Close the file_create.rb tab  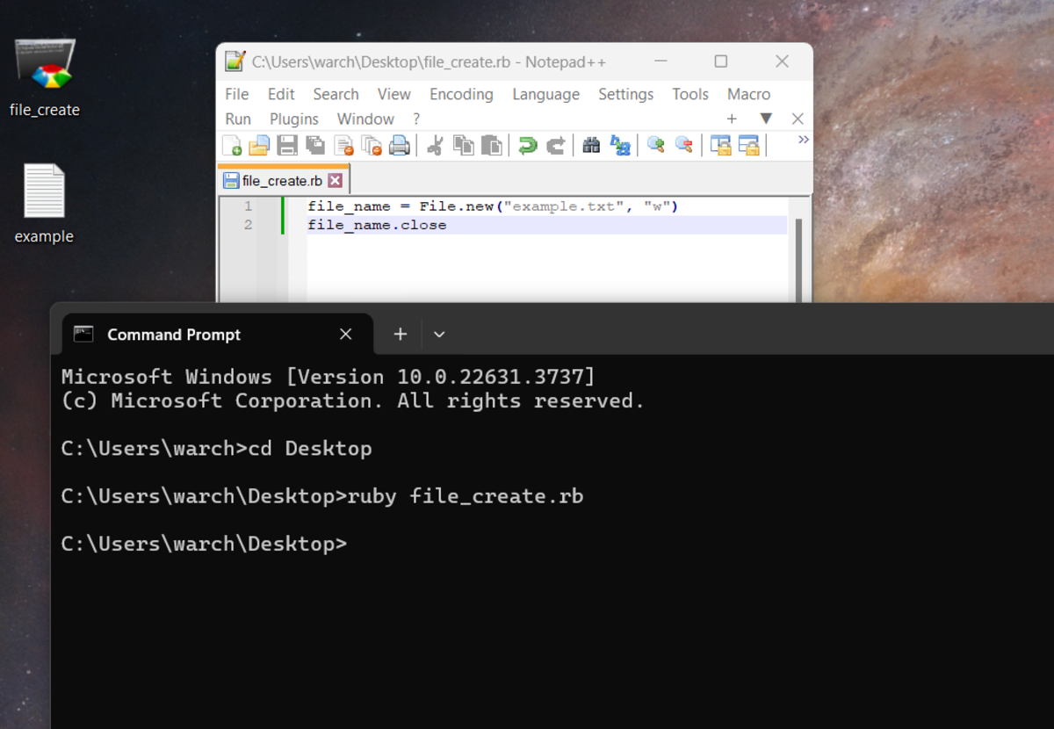[335, 181]
